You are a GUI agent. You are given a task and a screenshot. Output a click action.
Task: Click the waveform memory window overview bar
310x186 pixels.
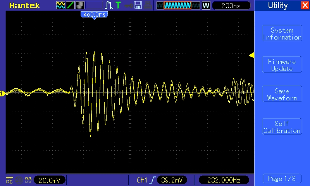pos(178,5)
